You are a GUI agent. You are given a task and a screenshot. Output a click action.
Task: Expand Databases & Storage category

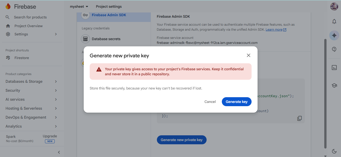tap(32, 81)
